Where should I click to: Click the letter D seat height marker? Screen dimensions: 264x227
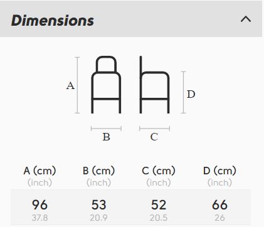click(191, 94)
